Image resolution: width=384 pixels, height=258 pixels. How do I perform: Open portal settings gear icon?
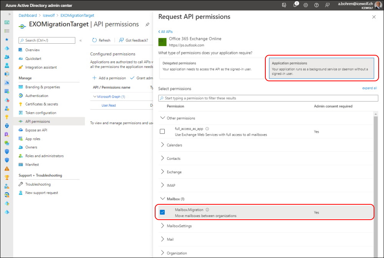point(306,5)
